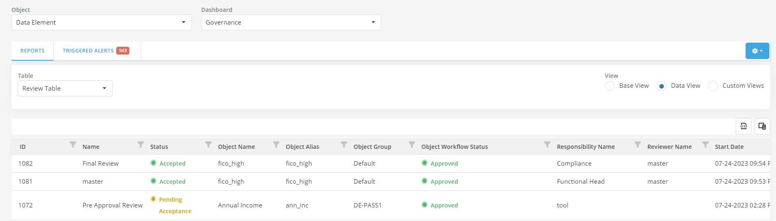Image resolution: width=776 pixels, height=221 pixels.
Task: Filter the ID column
Action: [x=73, y=145]
